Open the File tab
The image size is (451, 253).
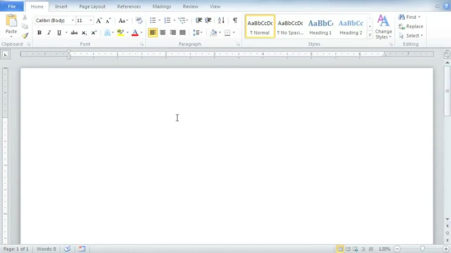(12, 6)
